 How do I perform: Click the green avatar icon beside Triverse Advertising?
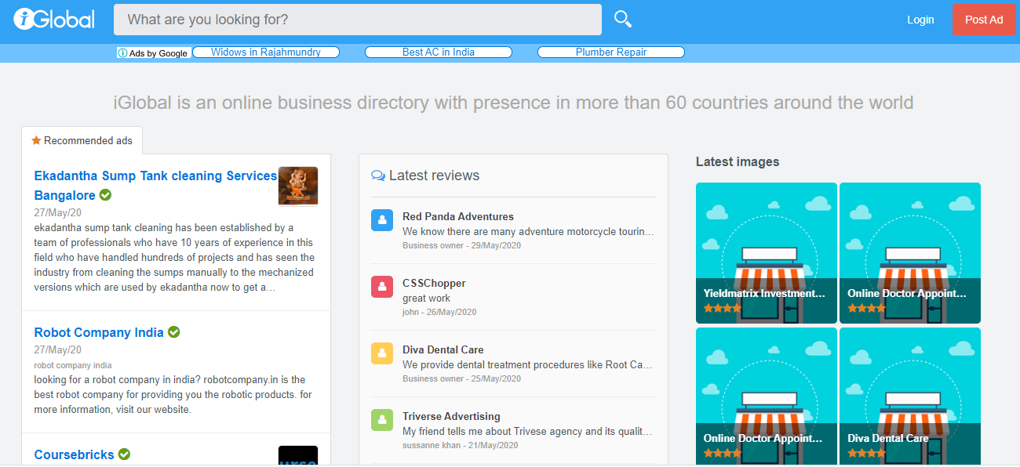382,420
